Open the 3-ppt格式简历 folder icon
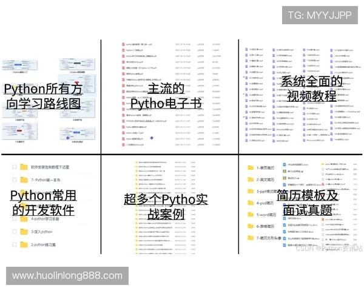364x291 pixels. click(x=251, y=191)
